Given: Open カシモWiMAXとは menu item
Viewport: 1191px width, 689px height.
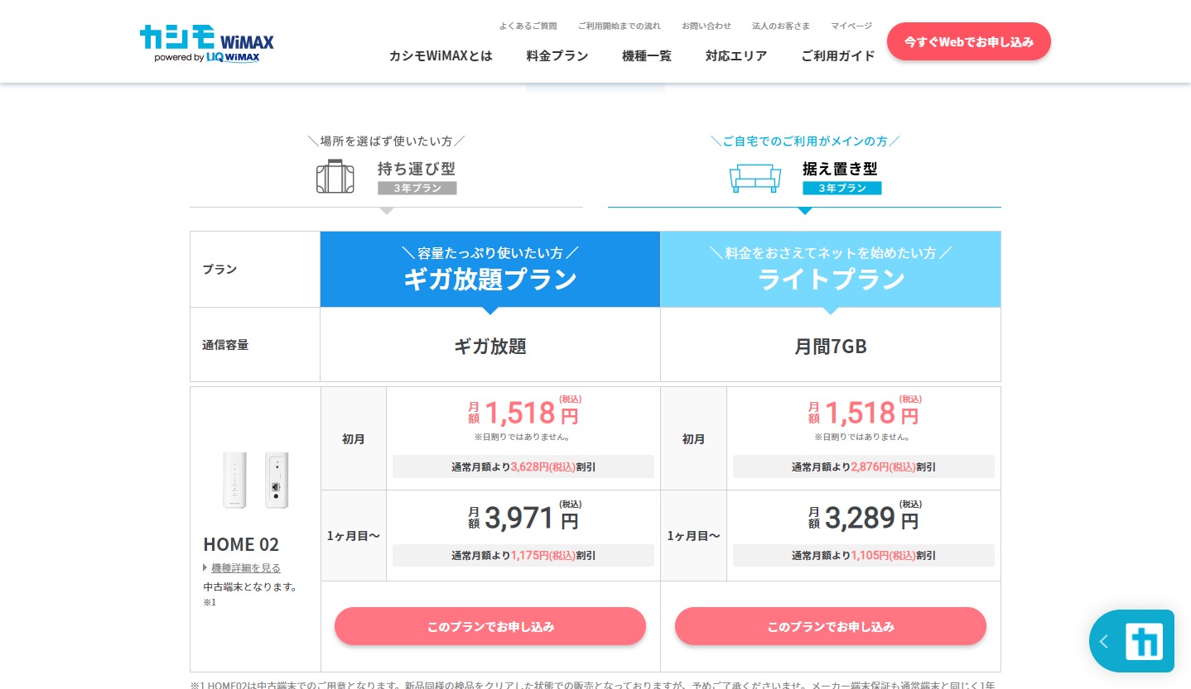Looking at the screenshot, I should (x=441, y=56).
